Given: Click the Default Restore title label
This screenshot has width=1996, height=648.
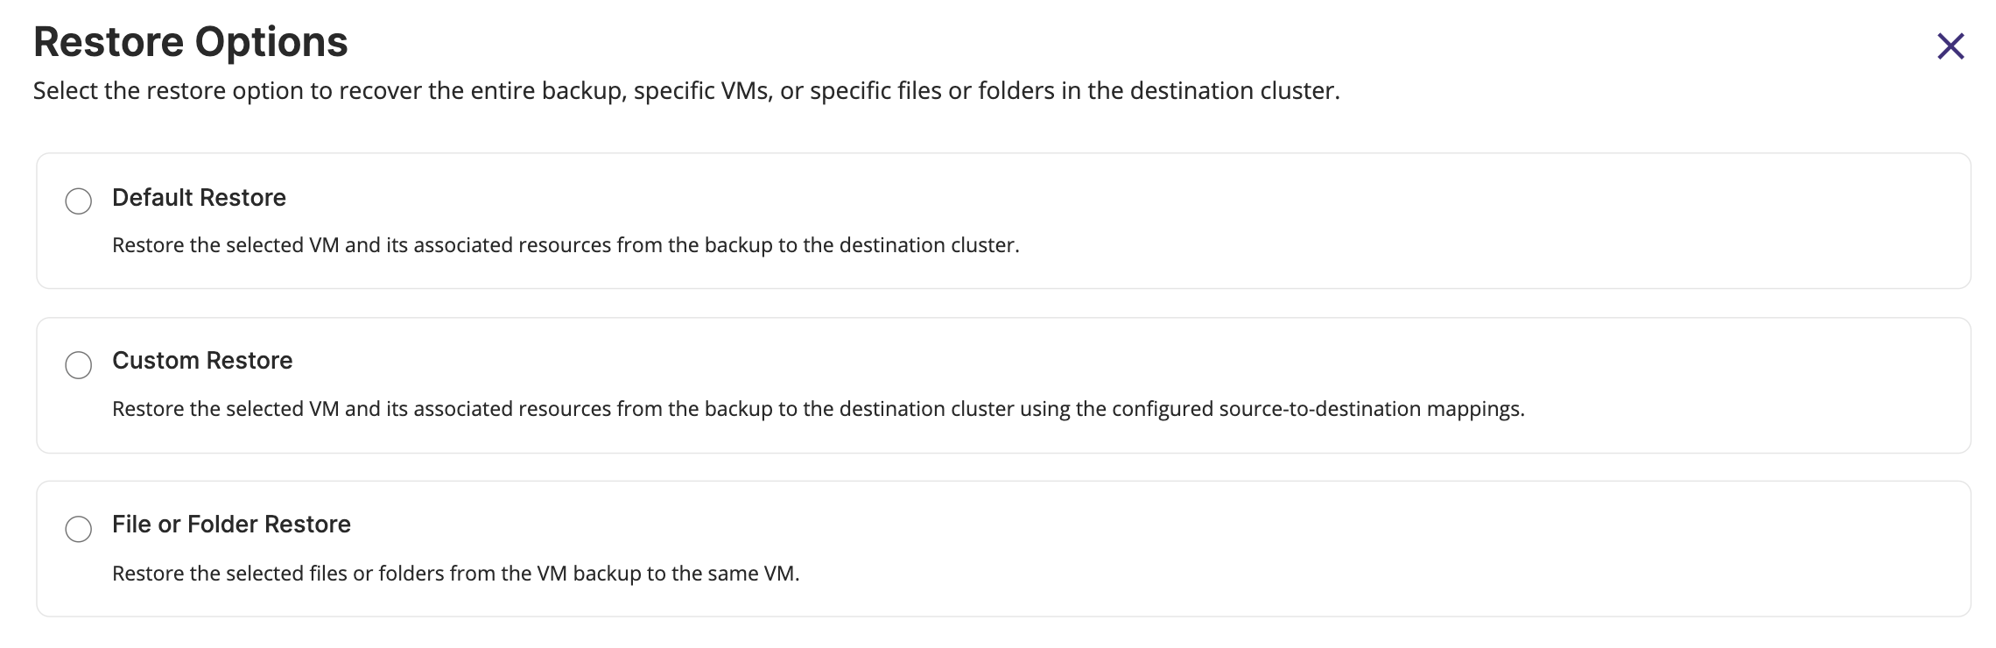Looking at the screenshot, I should (x=199, y=198).
